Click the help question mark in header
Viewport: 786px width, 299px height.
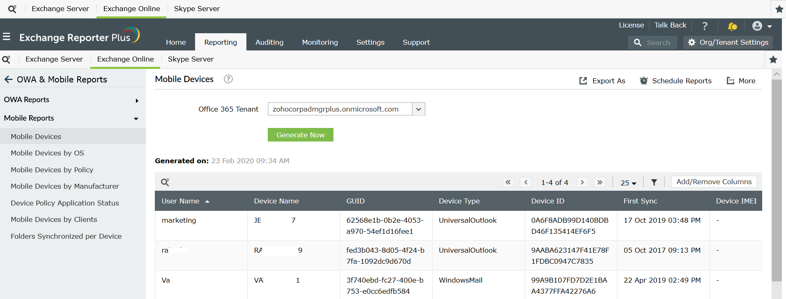(705, 26)
